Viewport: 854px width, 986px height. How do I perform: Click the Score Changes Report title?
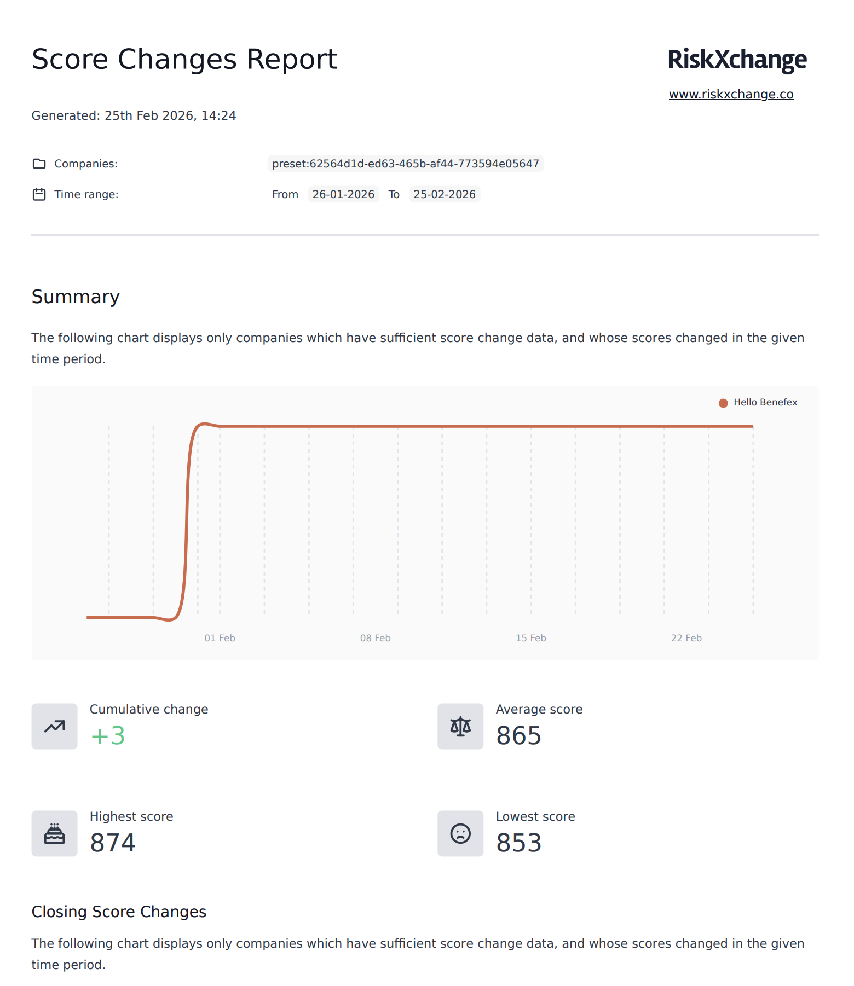[x=184, y=59]
